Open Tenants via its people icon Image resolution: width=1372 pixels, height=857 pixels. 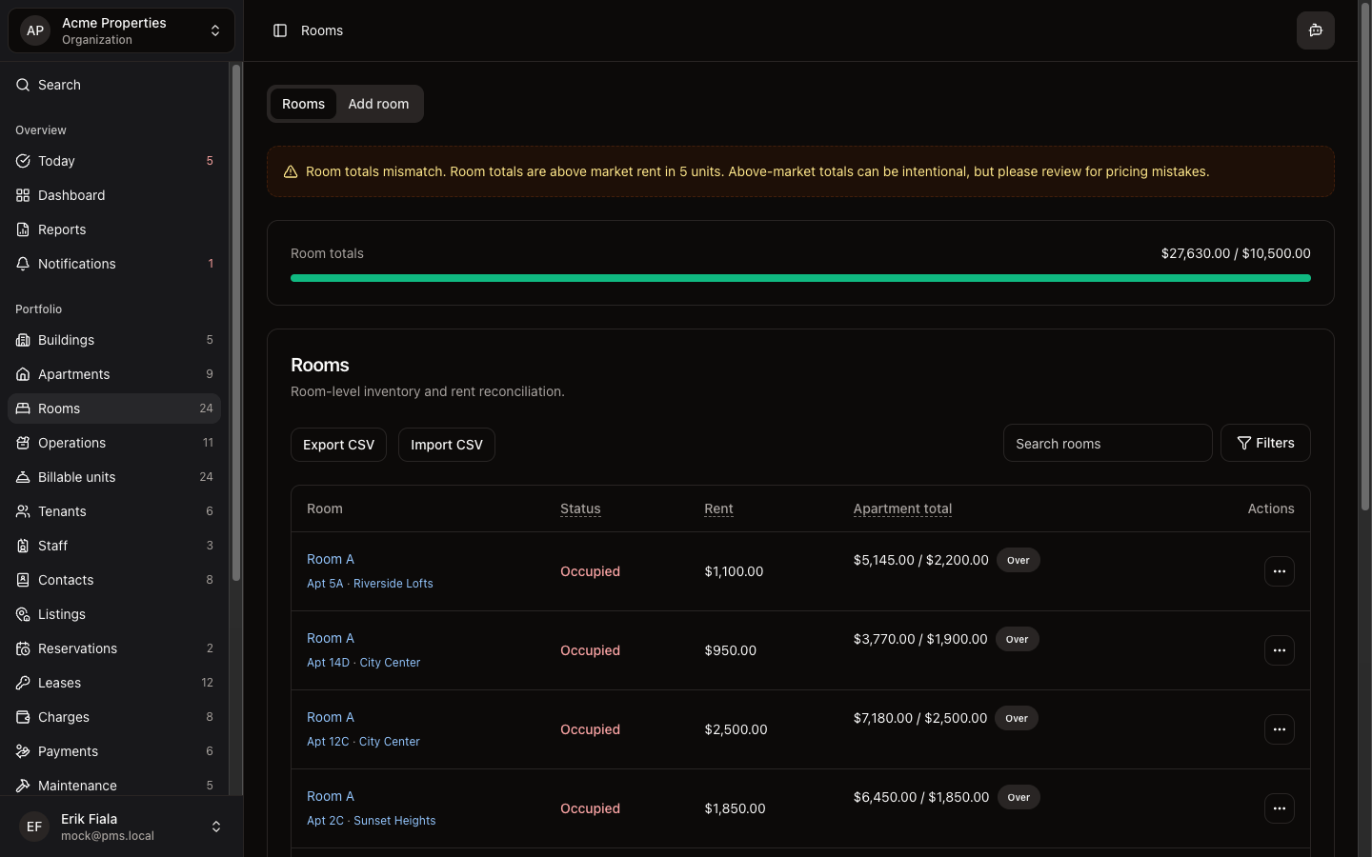pos(23,511)
